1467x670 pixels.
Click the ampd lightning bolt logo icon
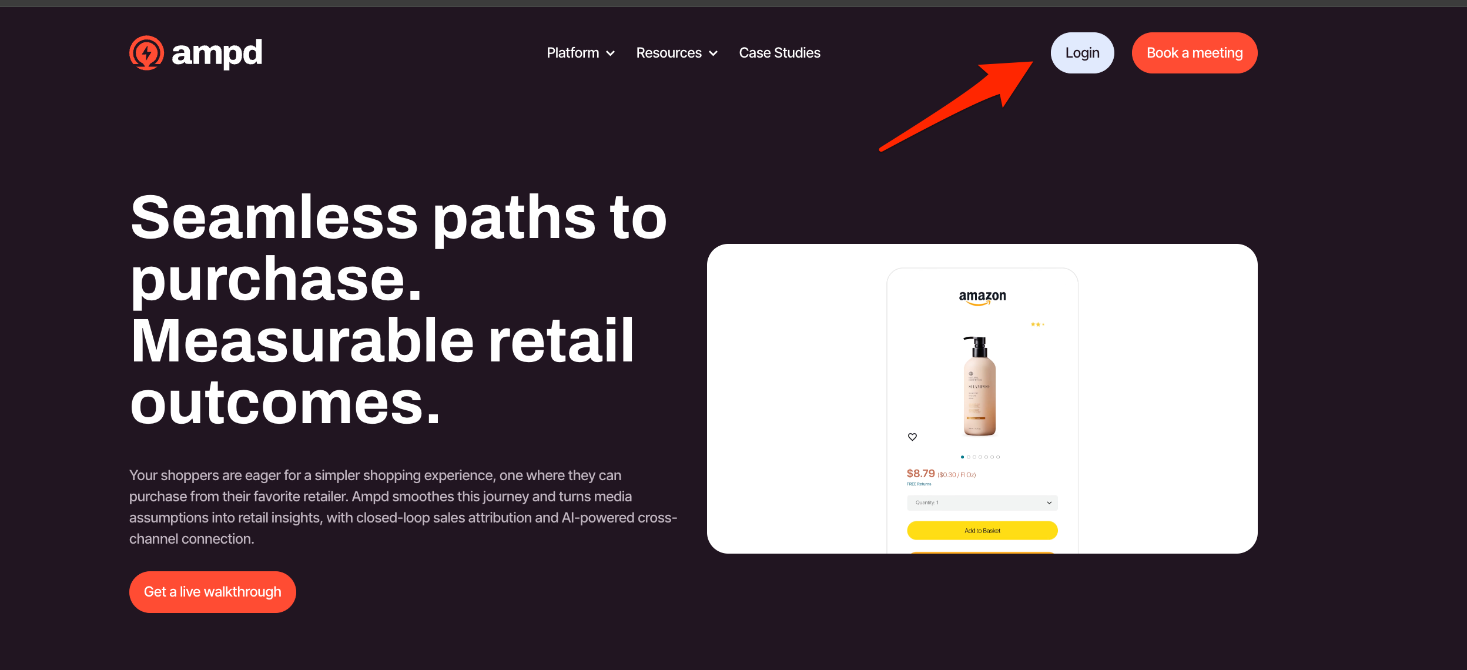[x=146, y=53]
